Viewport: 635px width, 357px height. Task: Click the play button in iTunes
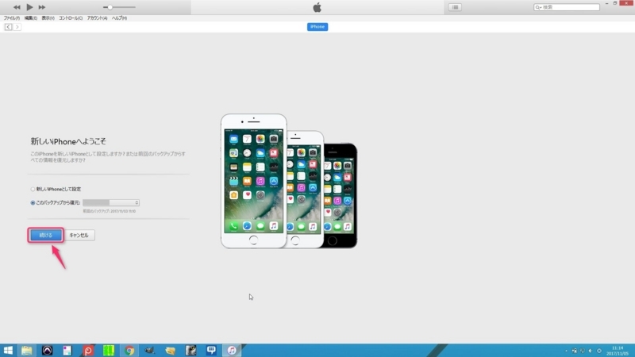[29, 7]
